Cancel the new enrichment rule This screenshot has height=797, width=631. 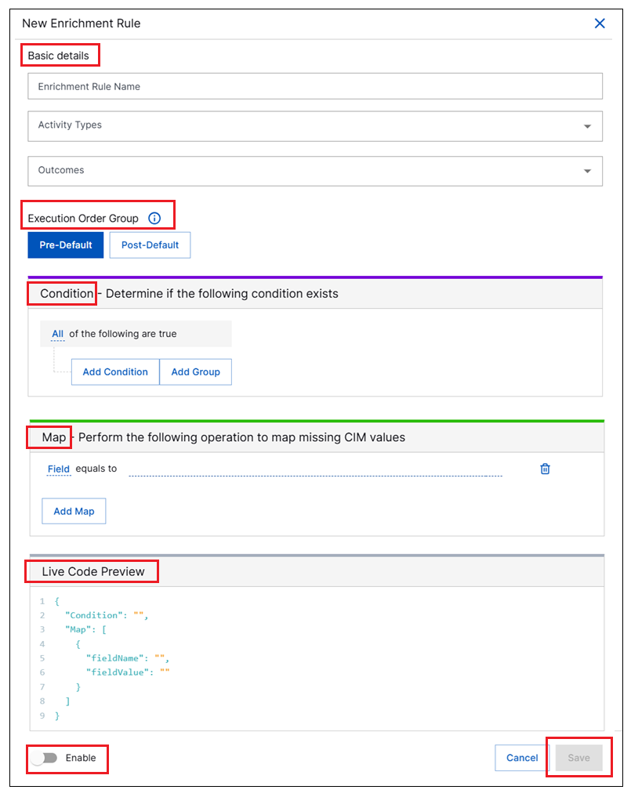[x=522, y=758]
